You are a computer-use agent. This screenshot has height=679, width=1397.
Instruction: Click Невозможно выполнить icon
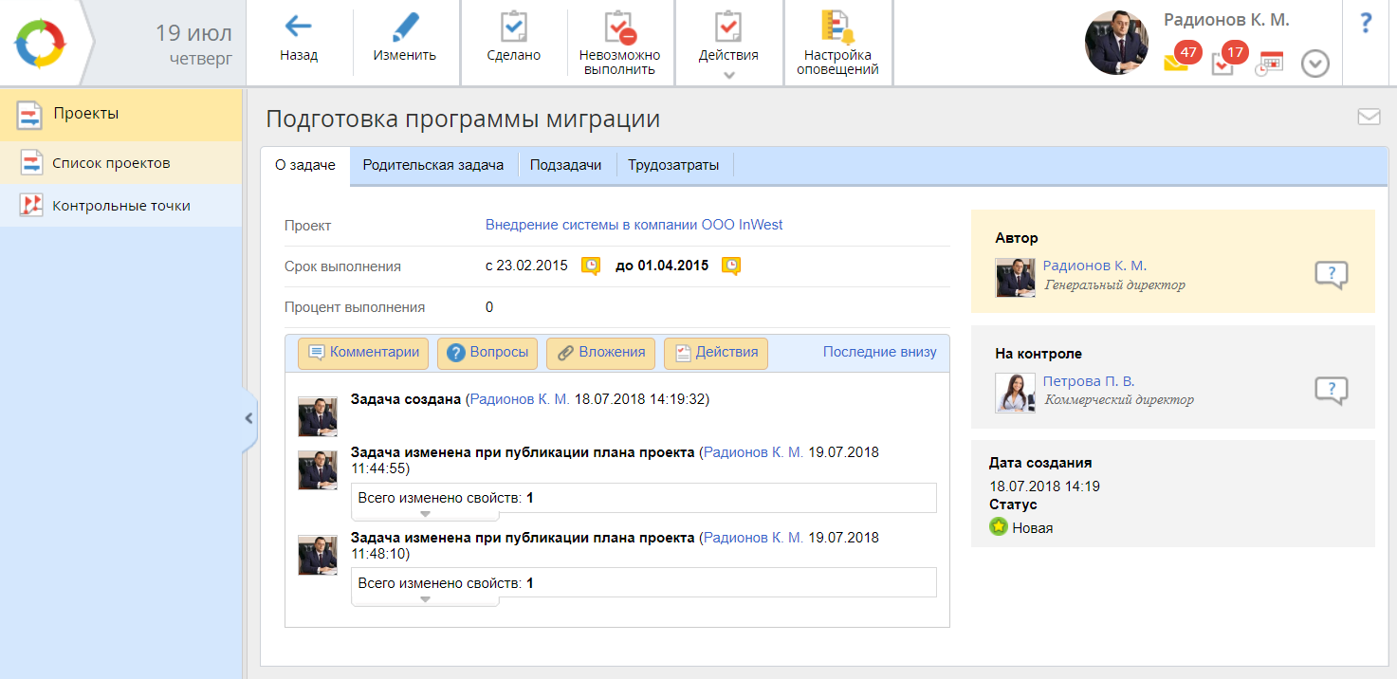(x=619, y=28)
